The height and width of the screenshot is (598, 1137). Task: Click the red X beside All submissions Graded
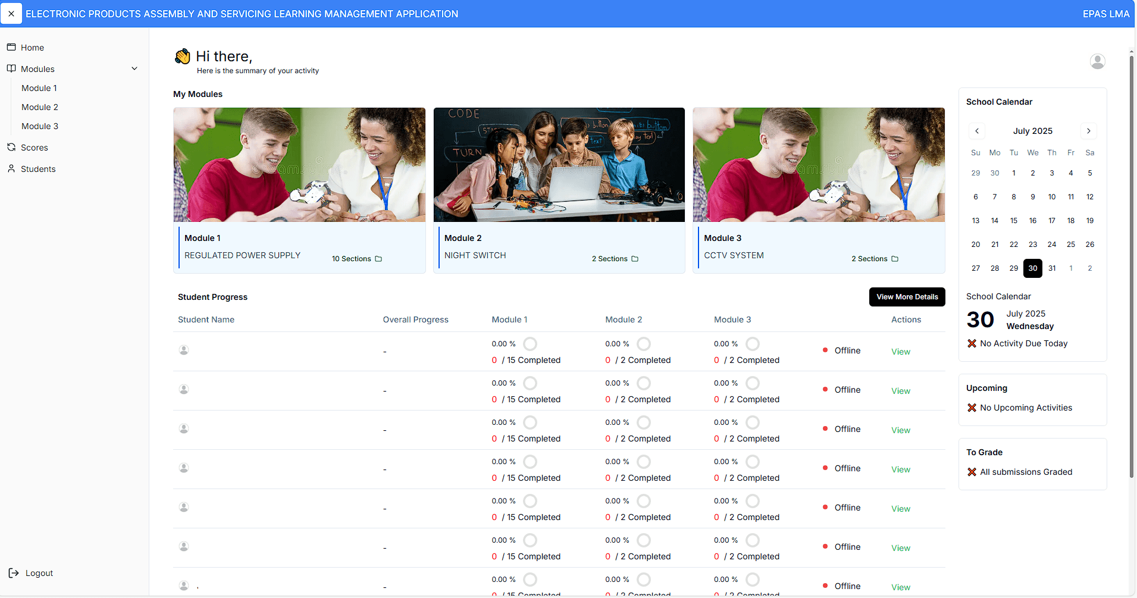[972, 472]
